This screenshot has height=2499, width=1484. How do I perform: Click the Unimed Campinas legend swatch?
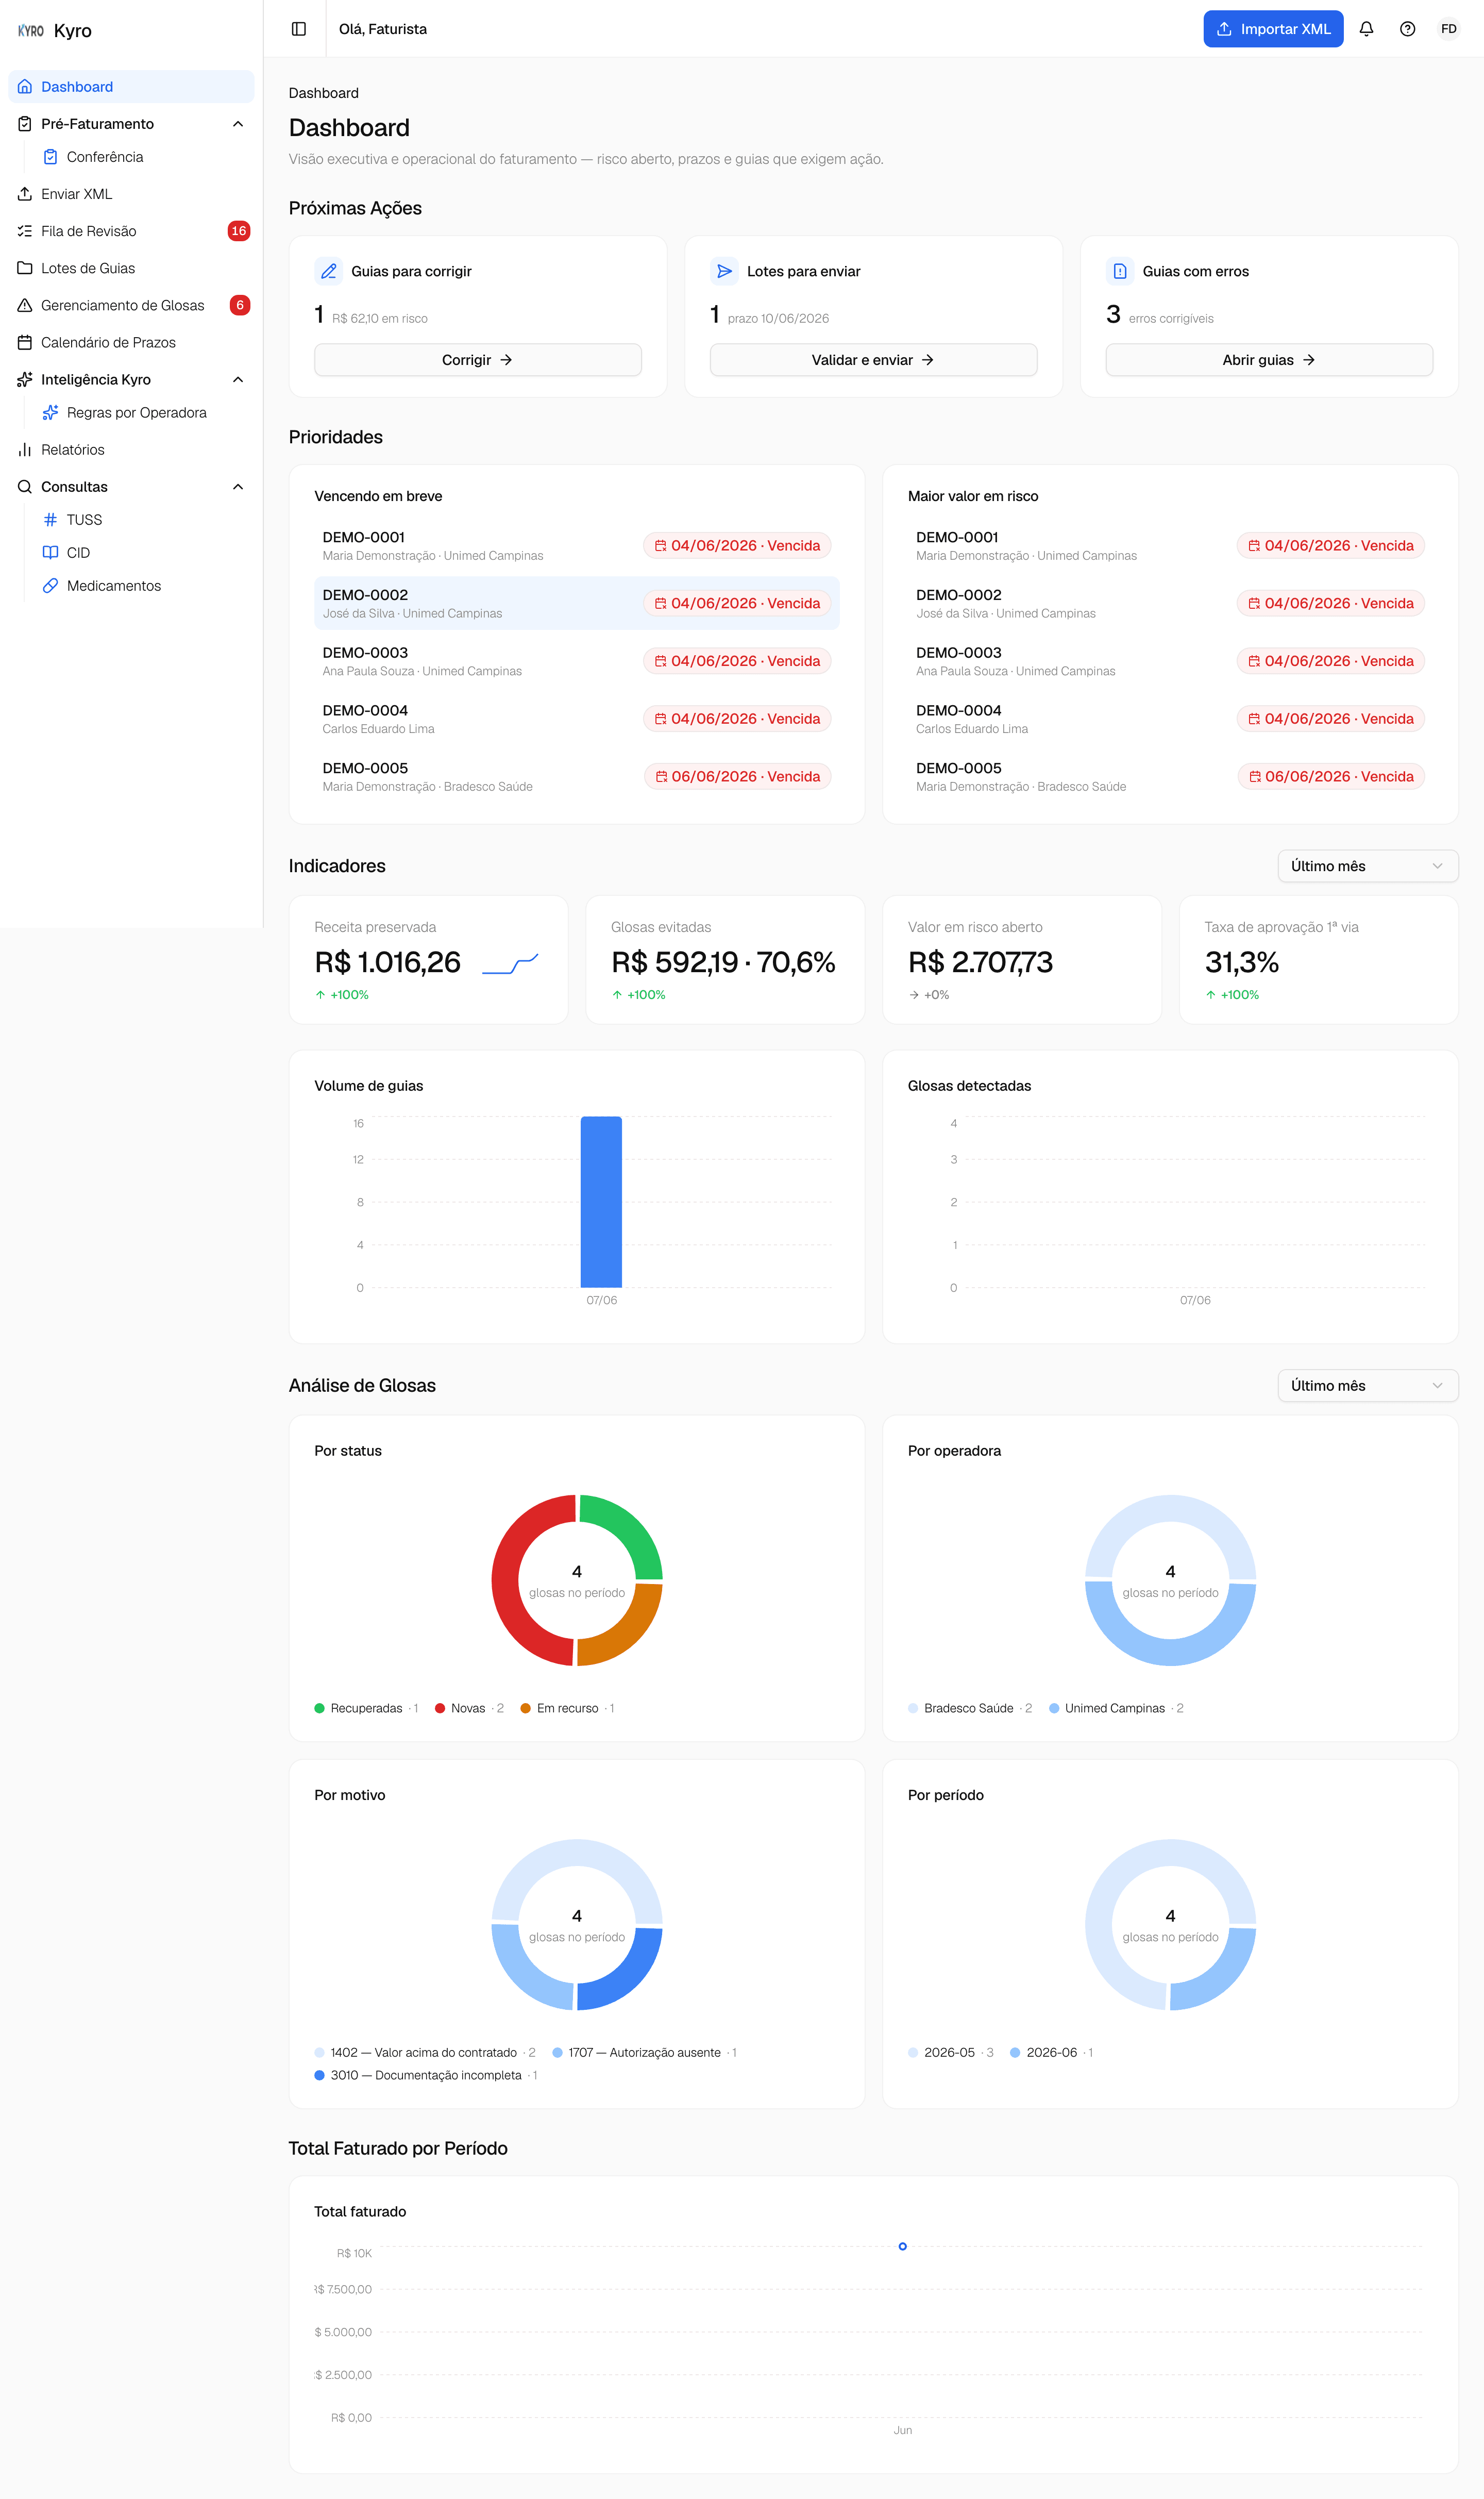(x=1054, y=1709)
